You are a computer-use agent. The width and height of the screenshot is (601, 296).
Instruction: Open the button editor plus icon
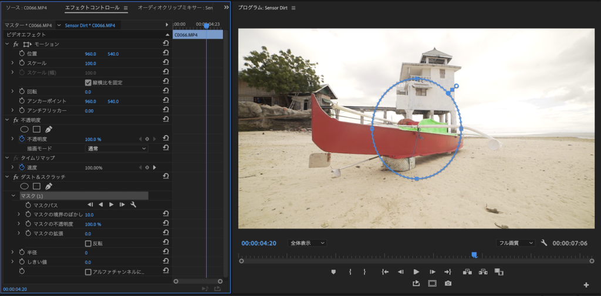click(586, 285)
